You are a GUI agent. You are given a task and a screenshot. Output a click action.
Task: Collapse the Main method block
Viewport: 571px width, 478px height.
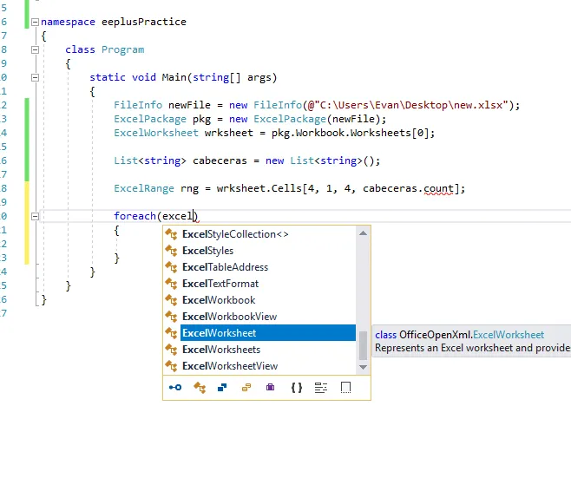tap(35, 77)
